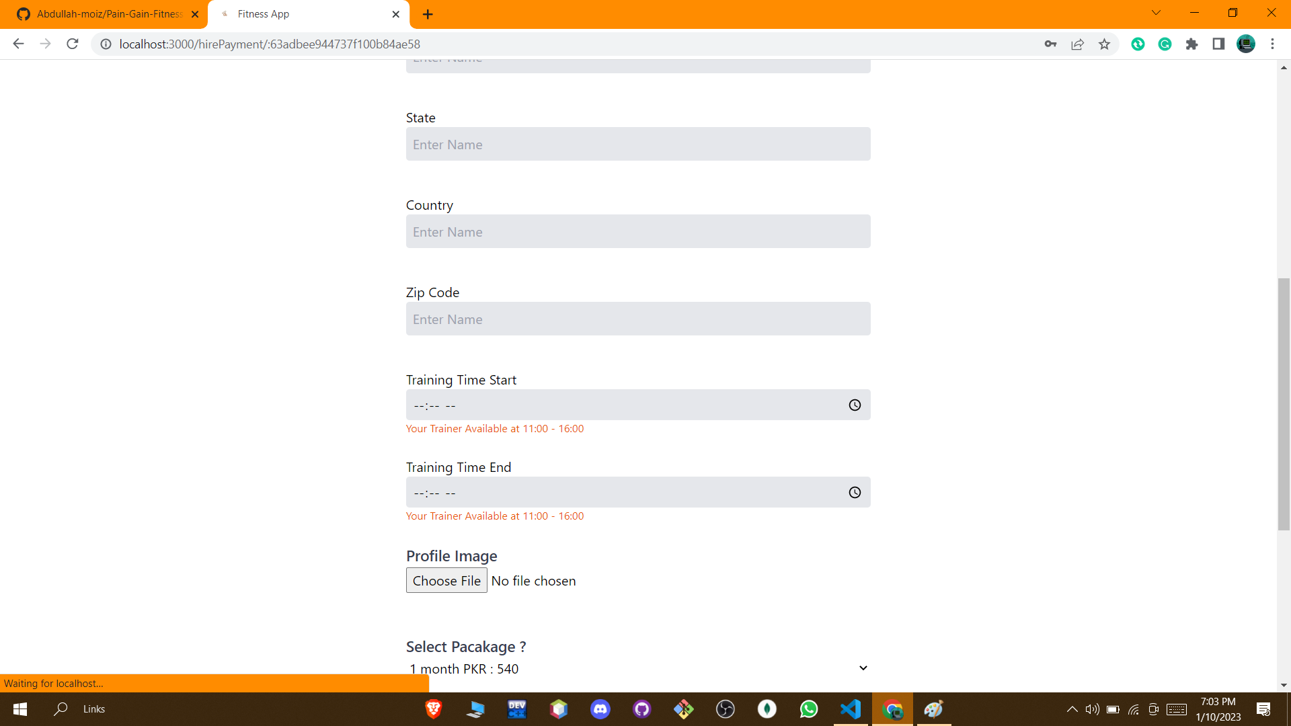Show hidden system tray icons

click(1072, 709)
